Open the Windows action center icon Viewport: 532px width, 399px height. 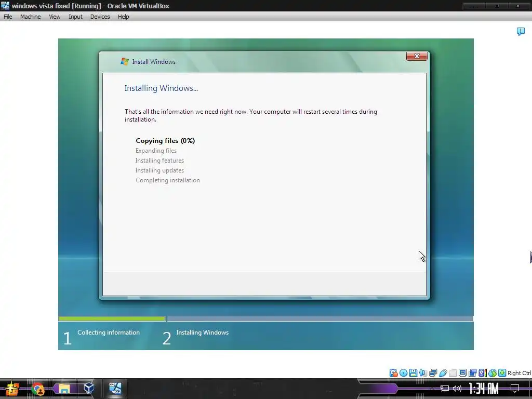coord(515,389)
